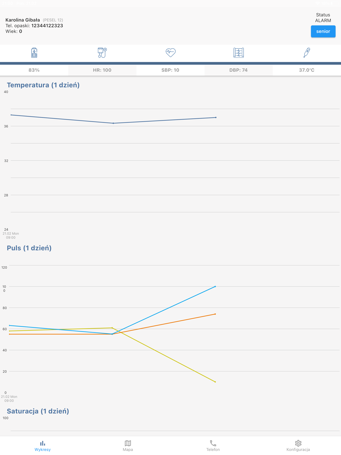This screenshot has height=455, width=341.
Task: Click the Temperatura (1 dzień) chart title
Action: click(43, 85)
